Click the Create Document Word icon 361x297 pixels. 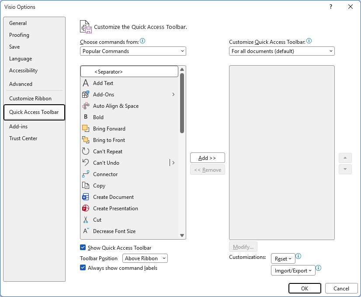click(86, 197)
